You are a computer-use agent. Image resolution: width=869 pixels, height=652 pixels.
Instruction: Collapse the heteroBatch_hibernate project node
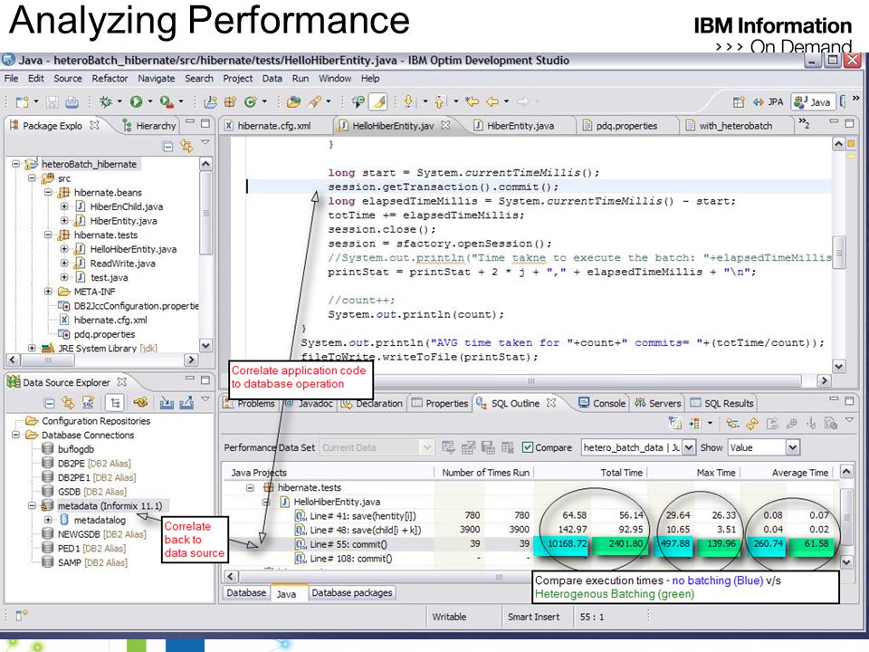pos(16,164)
